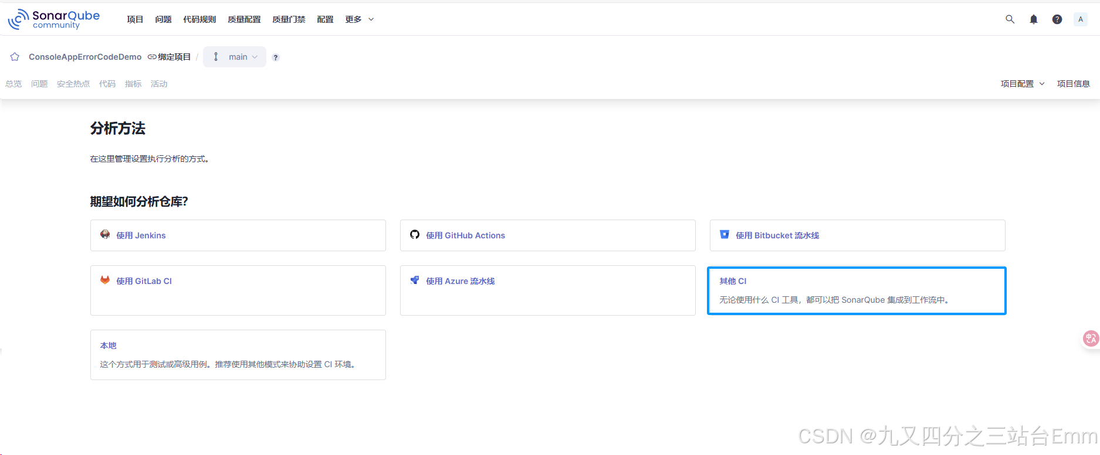The height and width of the screenshot is (455, 1100).
Task: Open the main branch dropdown
Action: pos(235,57)
